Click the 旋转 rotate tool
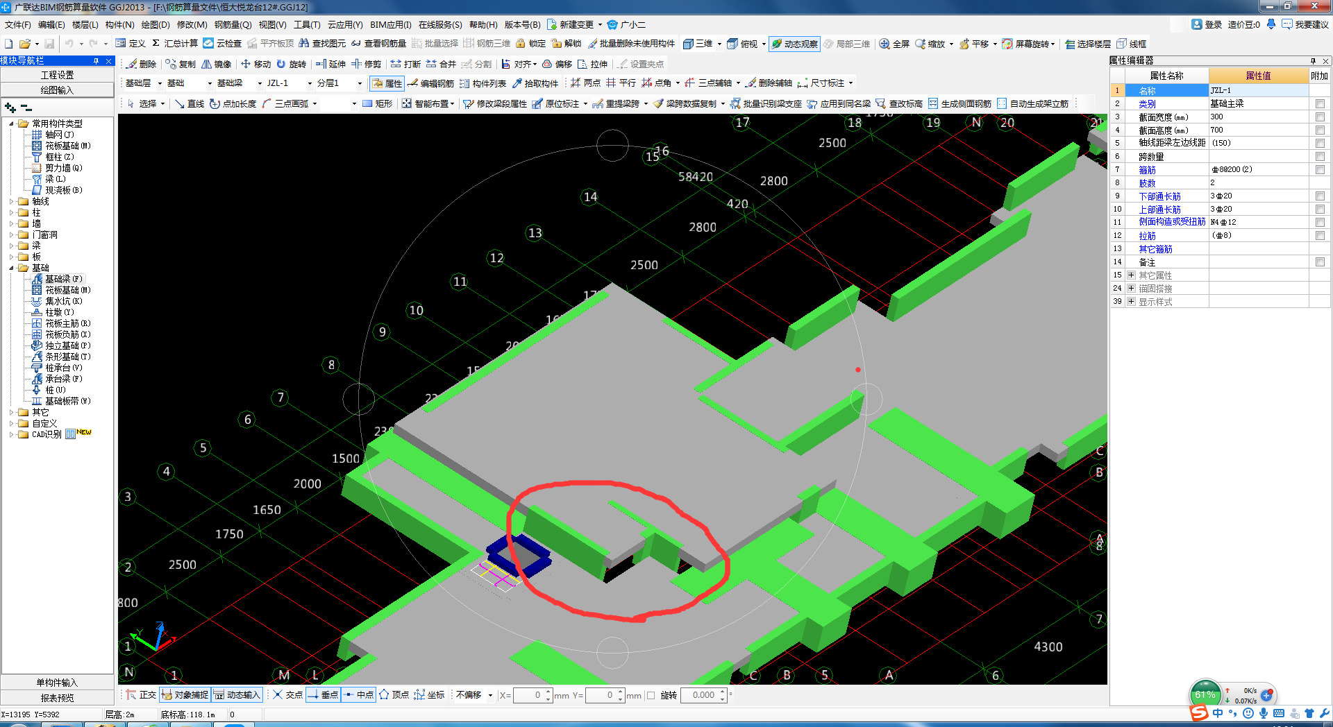This screenshot has height=727, width=1333. point(291,64)
